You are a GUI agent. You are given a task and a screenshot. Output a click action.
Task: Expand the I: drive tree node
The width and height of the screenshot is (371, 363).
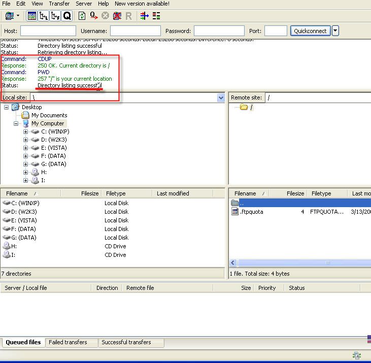(25, 180)
